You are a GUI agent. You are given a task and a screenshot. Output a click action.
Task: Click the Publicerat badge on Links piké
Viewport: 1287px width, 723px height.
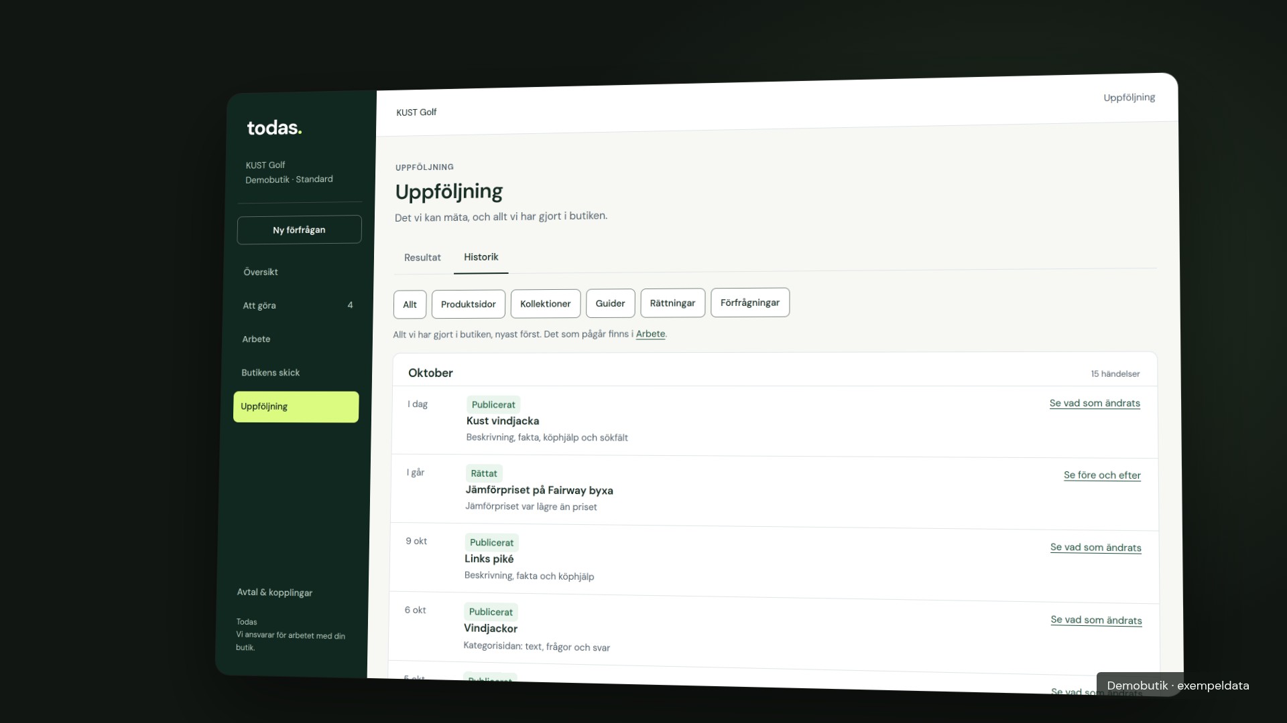tap(491, 542)
